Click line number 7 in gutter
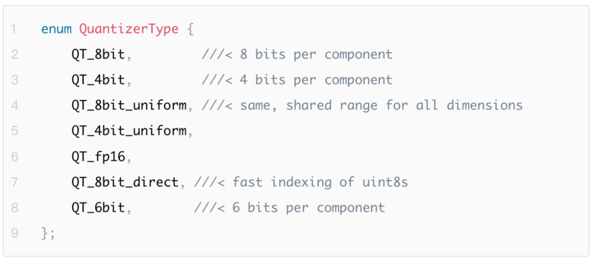The height and width of the screenshot is (260, 594). [14, 182]
